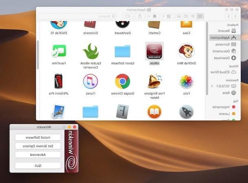248x183 pixels.
Task: Open the Edit Tags toolbar button
Action: (x=128, y=16)
